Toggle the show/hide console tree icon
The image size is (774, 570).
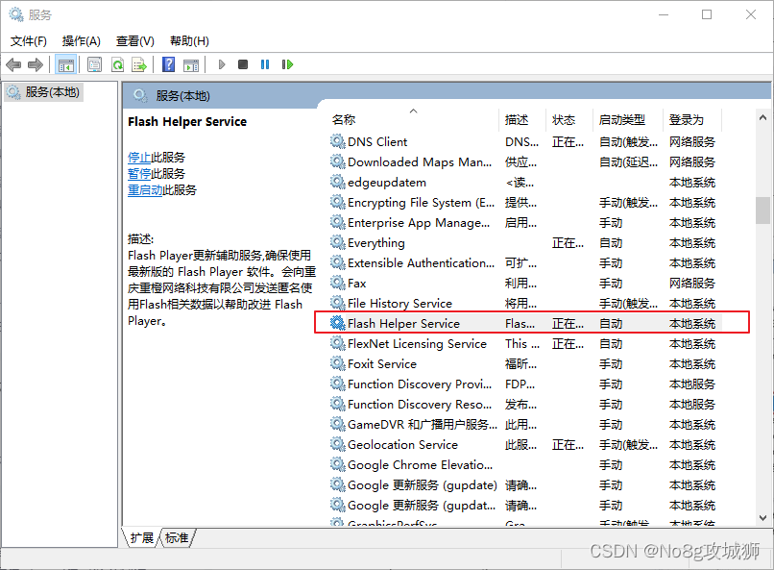tap(65, 64)
